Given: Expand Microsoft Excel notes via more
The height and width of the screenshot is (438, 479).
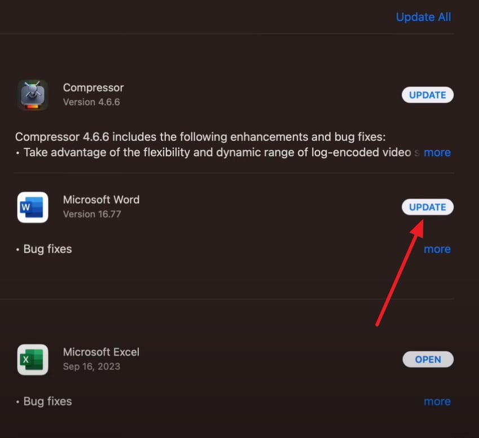Looking at the screenshot, I should point(437,401).
